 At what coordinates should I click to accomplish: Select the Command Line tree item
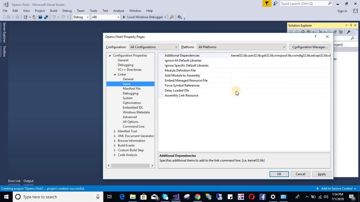click(x=134, y=127)
